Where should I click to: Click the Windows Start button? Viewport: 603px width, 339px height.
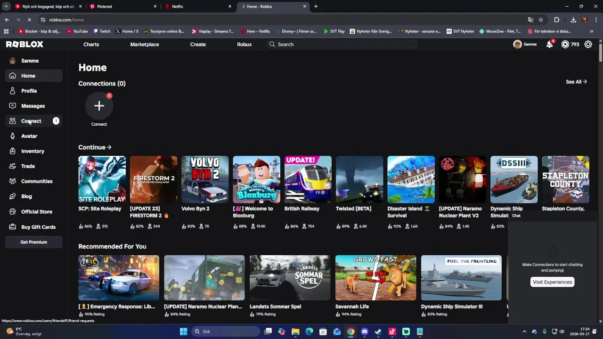tap(183, 331)
